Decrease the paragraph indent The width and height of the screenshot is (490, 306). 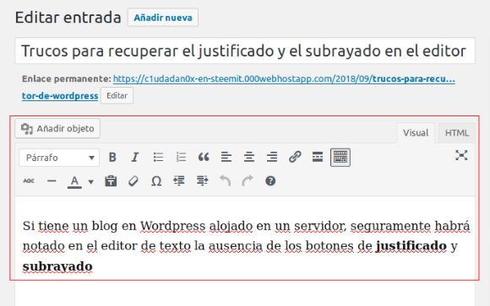pyautogui.click(x=179, y=181)
